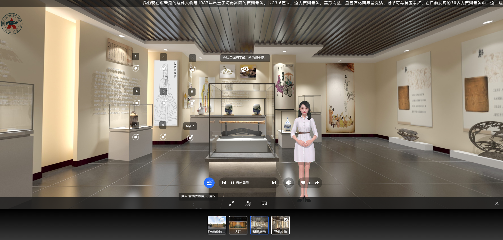503x240 pixels.
Task: Enter fullscreen with the expand arrows icon
Action: point(232,203)
